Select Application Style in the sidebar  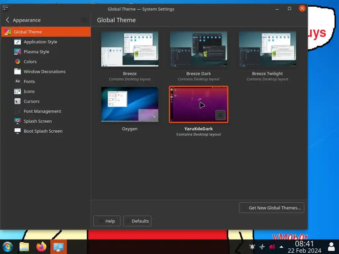click(x=46, y=42)
